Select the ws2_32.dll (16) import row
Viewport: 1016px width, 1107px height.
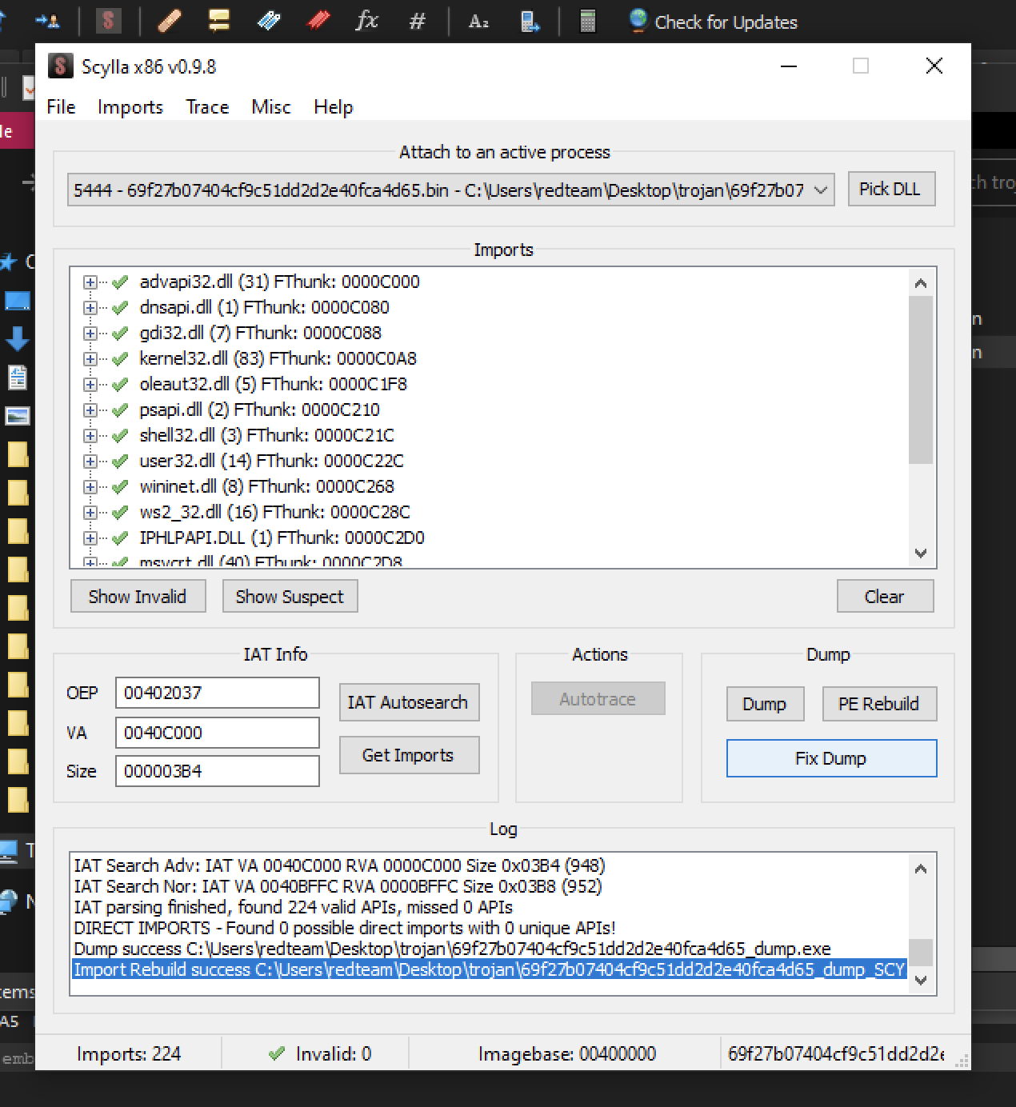274,512
